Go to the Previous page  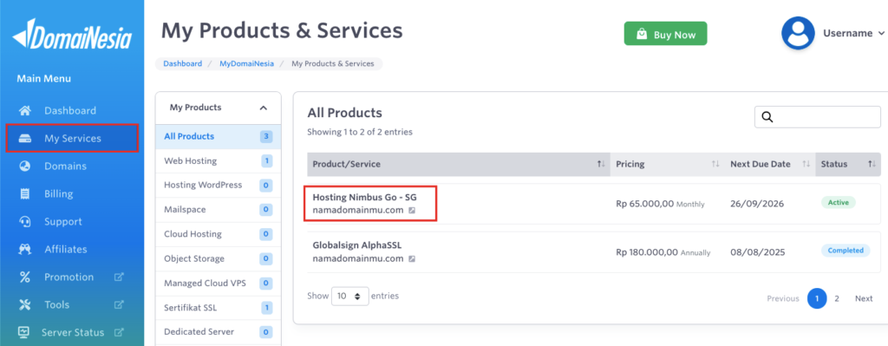[783, 298]
